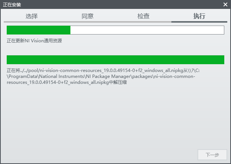Click the 正在更新NI Vision通用资源 status text
The image size is (231, 164).
(34, 41)
